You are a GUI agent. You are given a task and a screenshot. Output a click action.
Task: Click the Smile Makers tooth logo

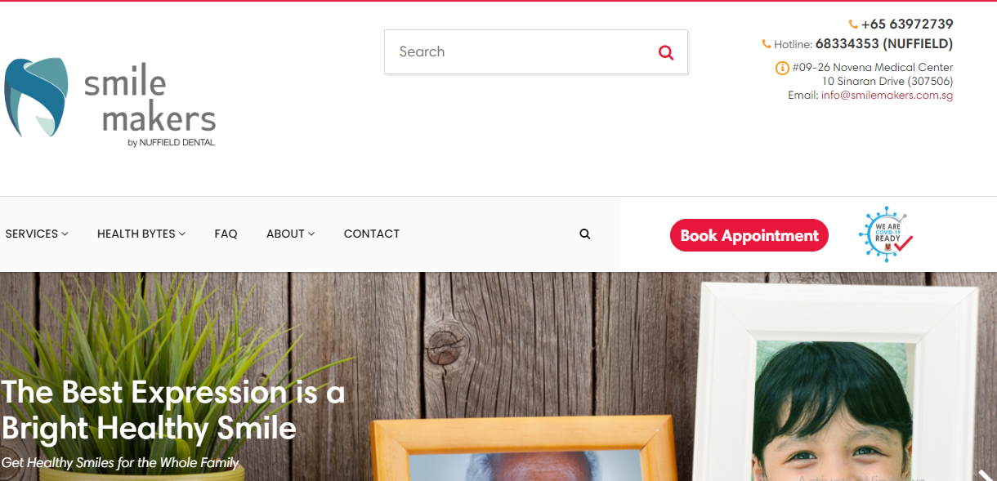click(36, 97)
